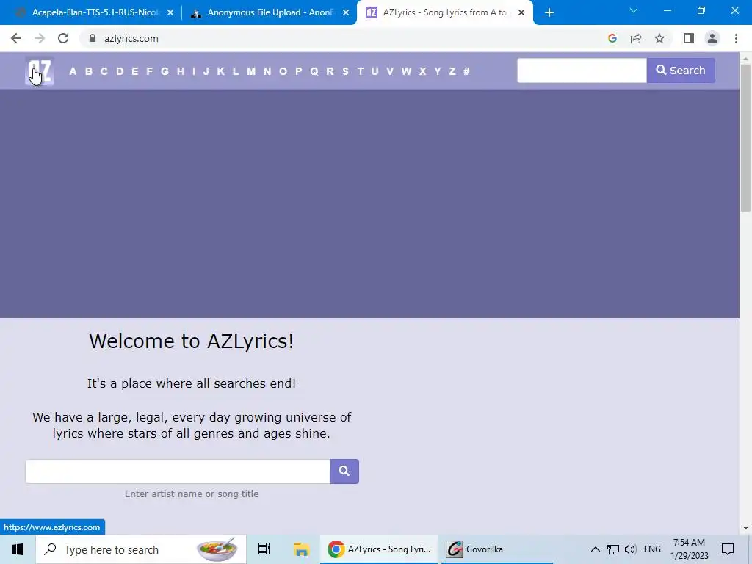Click the AZLyrics logo icon
The width and height of the screenshot is (752, 564).
(40, 71)
